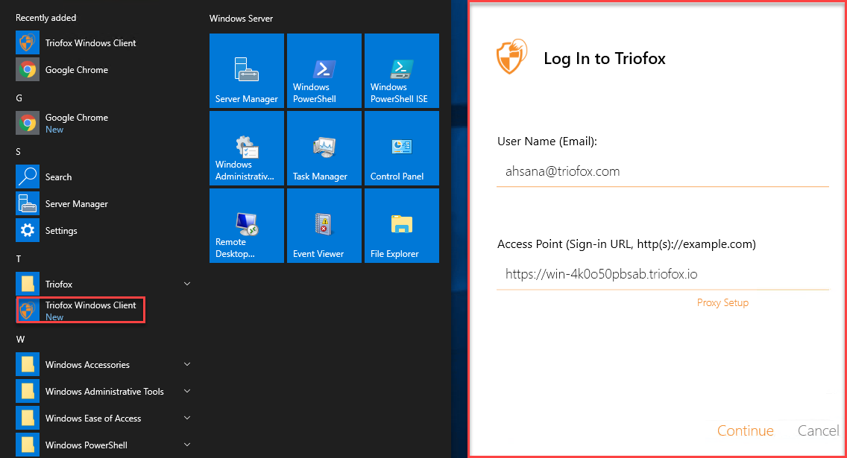Click the letter W section header
This screenshot has width=847, height=458.
pyautogui.click(x=21, y=340)
